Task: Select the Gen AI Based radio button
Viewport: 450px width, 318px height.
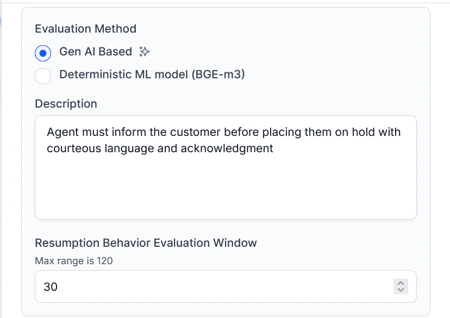Action: 43,53
